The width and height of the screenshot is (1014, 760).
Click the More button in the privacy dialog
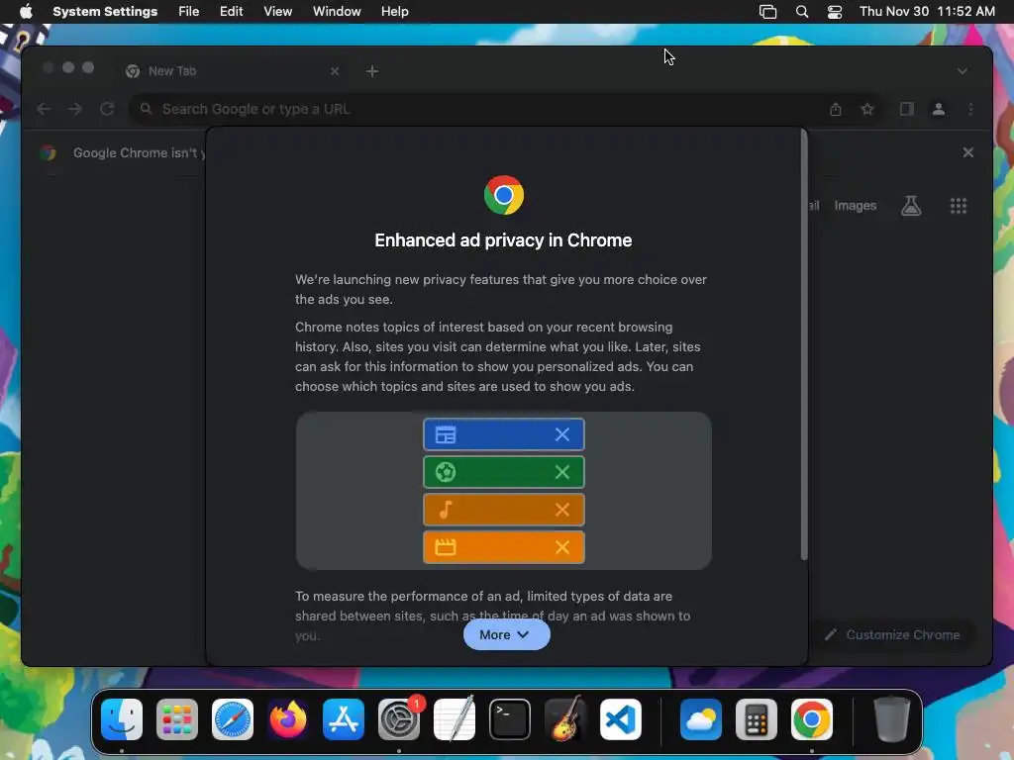click(506, 634)
